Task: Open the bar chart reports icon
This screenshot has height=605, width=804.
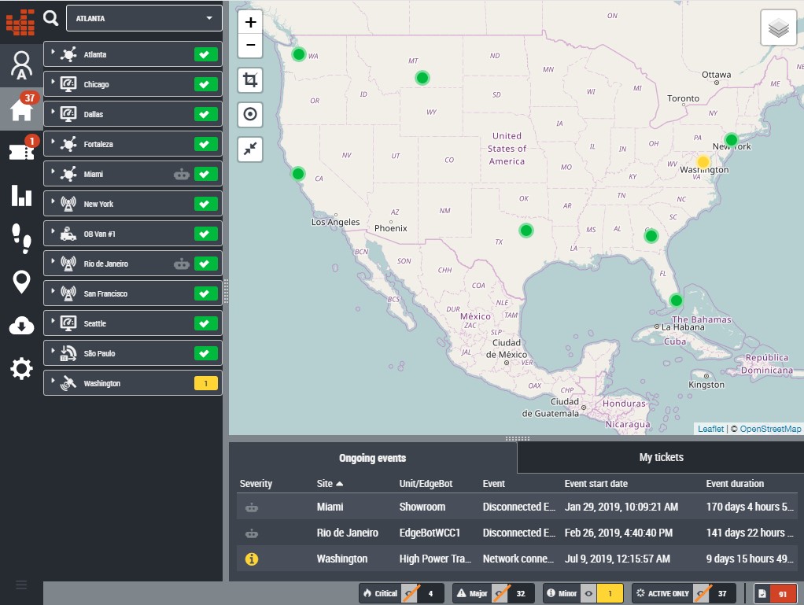Action: [21, 195]
